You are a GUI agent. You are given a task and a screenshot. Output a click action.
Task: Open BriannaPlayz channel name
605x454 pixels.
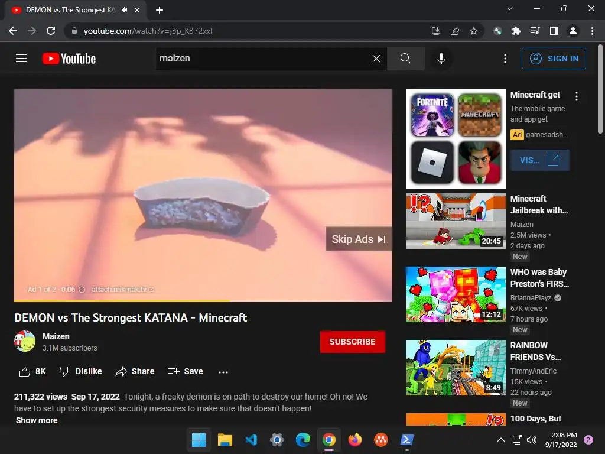click(x=531, y=298)
